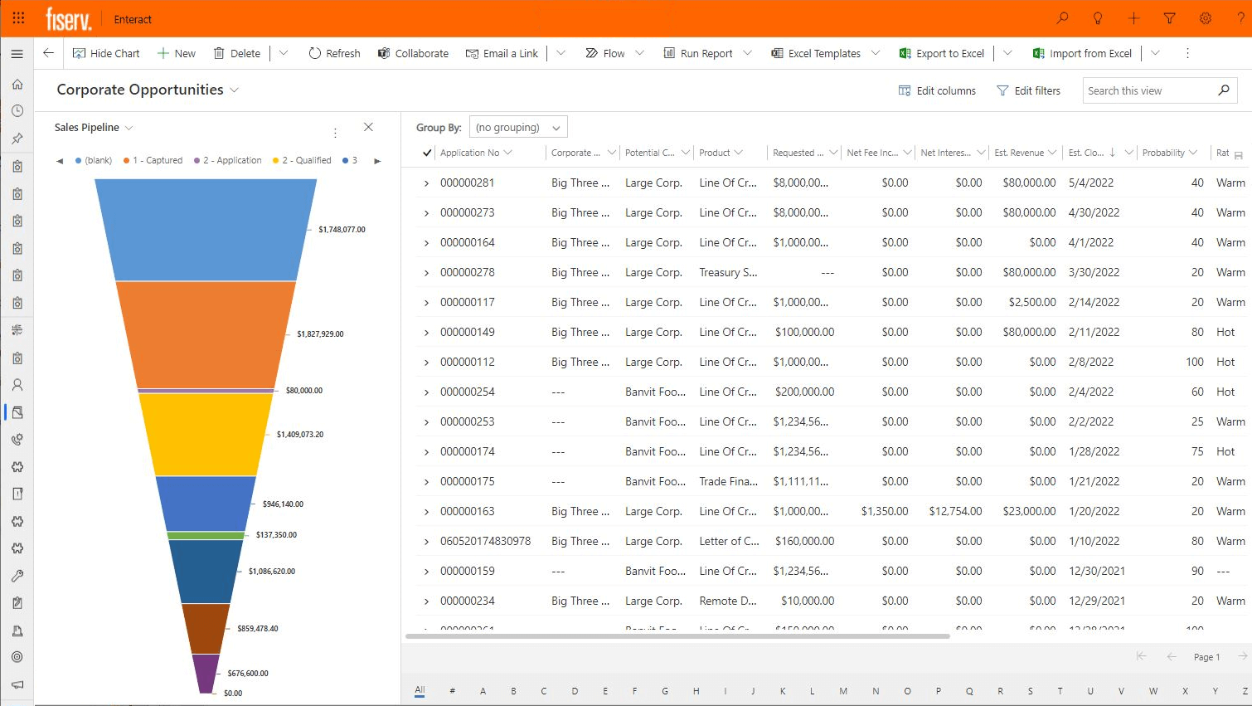Open the settings gear icon

[x=1205, y=18]
